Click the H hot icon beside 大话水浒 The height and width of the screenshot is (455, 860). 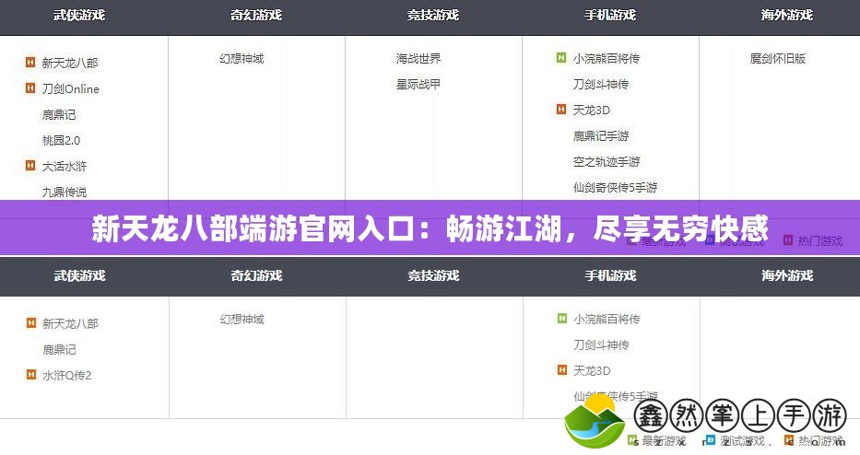[30, 165]
